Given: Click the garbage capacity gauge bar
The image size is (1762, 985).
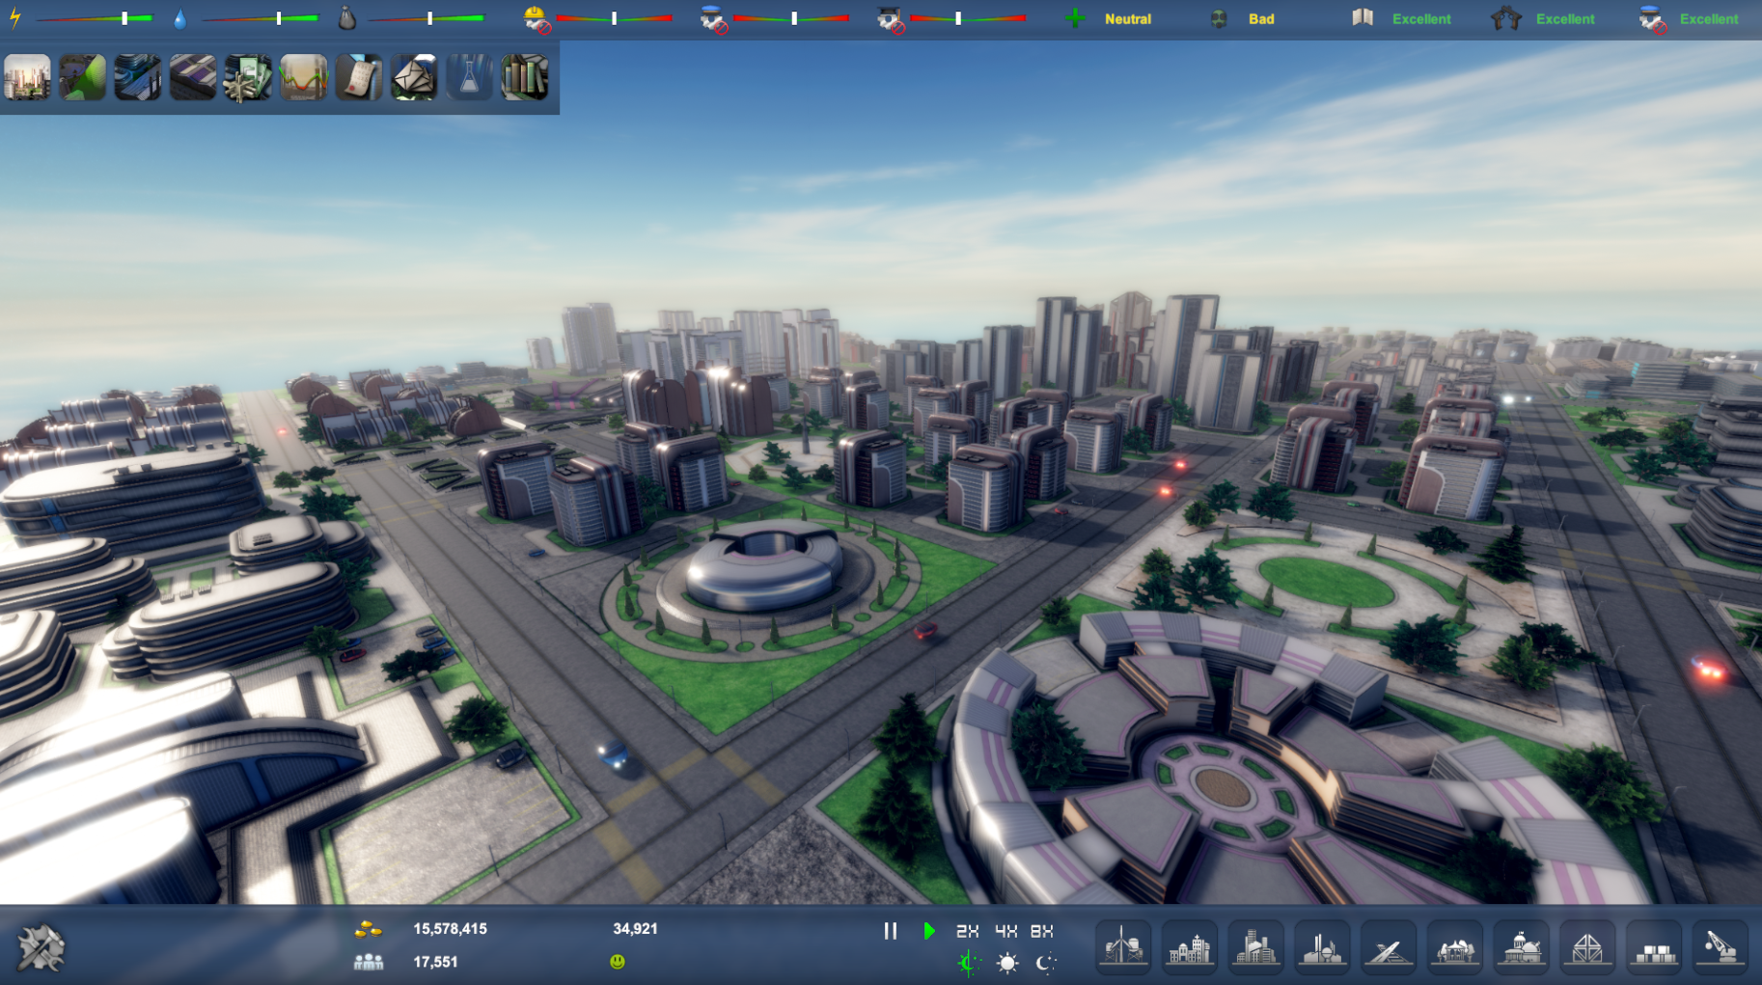Looking at the screenshot, I should tap(427, 18).
